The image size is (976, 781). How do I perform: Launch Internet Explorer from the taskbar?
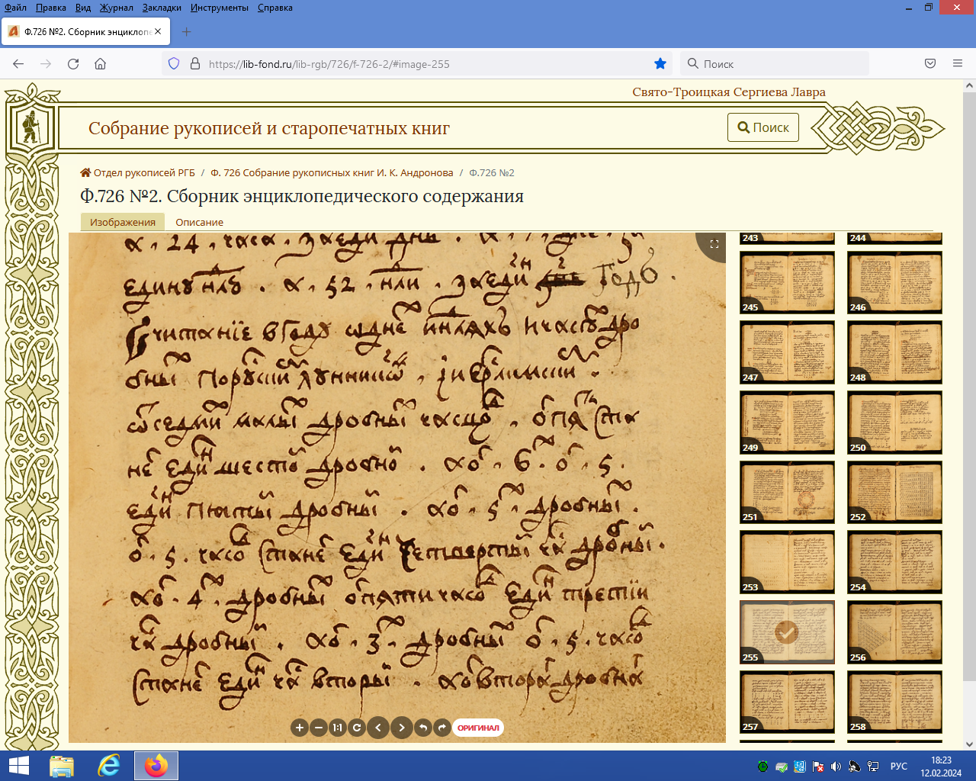coord(109,766)
